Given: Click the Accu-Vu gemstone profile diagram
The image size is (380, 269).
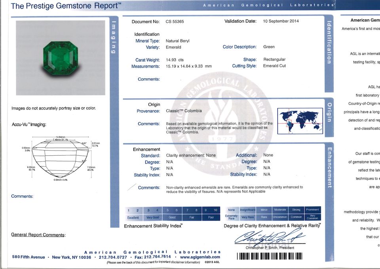Looking at the screenshot, I should pos(61,158).
